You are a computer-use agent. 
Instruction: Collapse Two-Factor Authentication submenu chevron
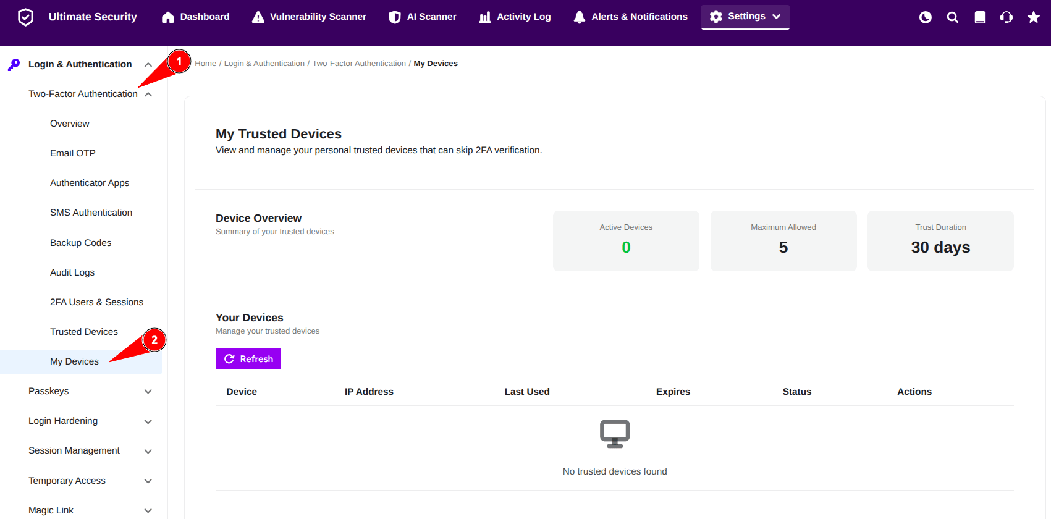148,94
